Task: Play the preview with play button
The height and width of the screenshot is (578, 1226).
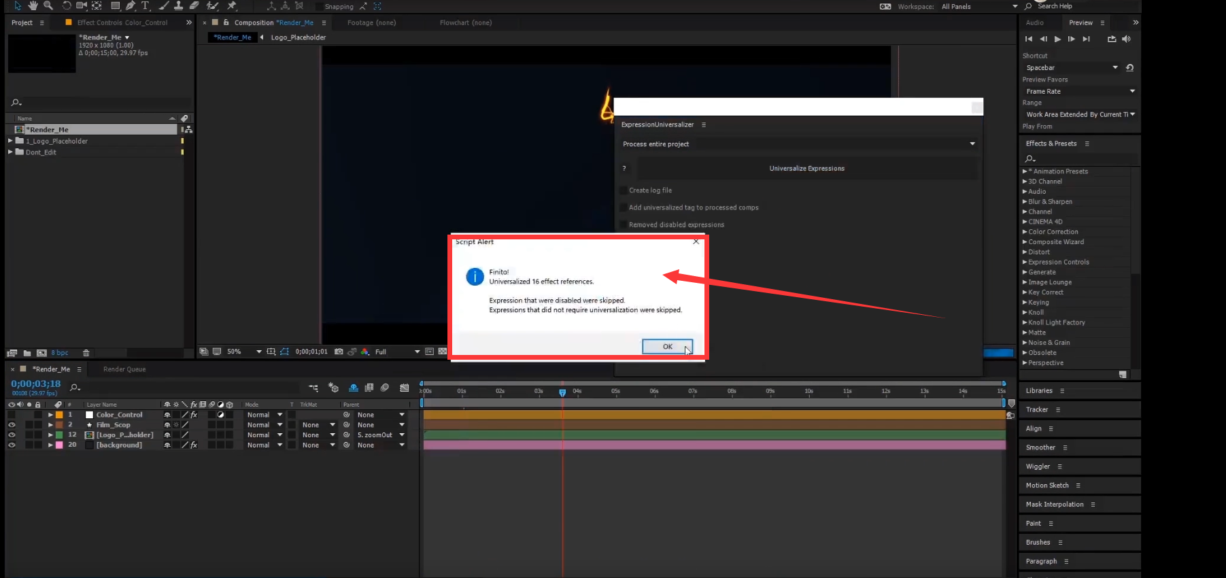Action: 1057,39
